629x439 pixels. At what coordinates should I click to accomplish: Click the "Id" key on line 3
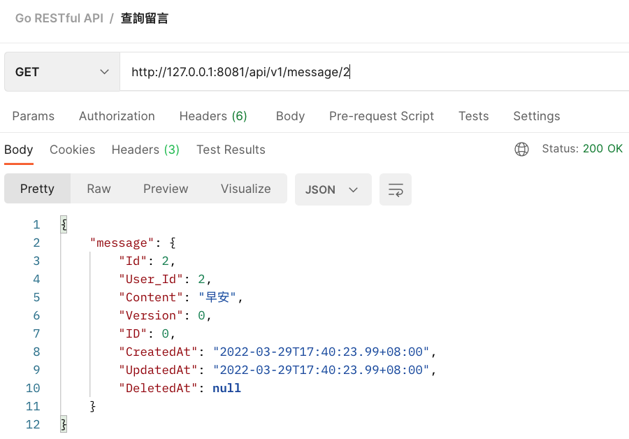[x=133, y=261]
